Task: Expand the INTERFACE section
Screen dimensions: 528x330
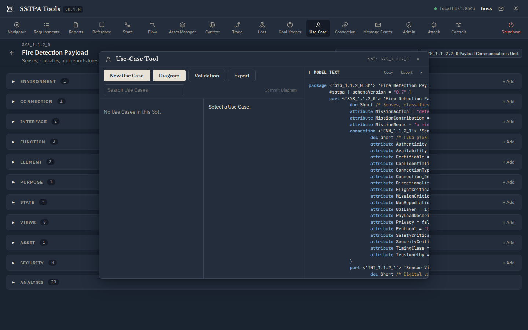Action: coord(13,122)
